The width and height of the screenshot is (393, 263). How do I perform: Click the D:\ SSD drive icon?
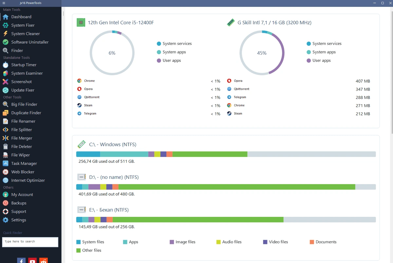(81, 177)
